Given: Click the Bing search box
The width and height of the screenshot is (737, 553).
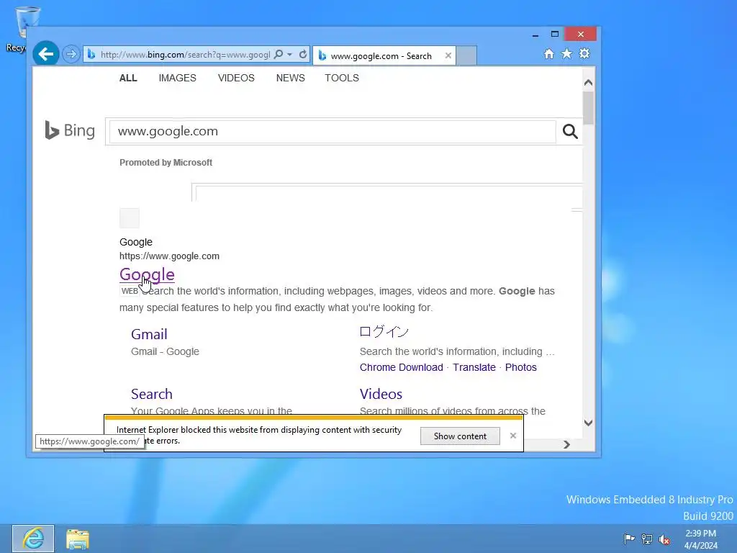Looking at the screenshot, I should [x=333, y=131].
